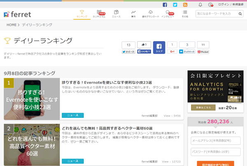Viewport: 247px width, 166px height.
Task: Open the Facebook icon in top bar
Action: point(165,5)
